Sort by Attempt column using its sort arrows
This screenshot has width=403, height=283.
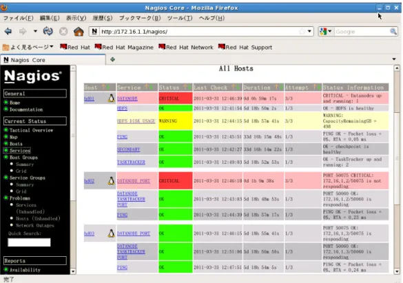point(318,87)
